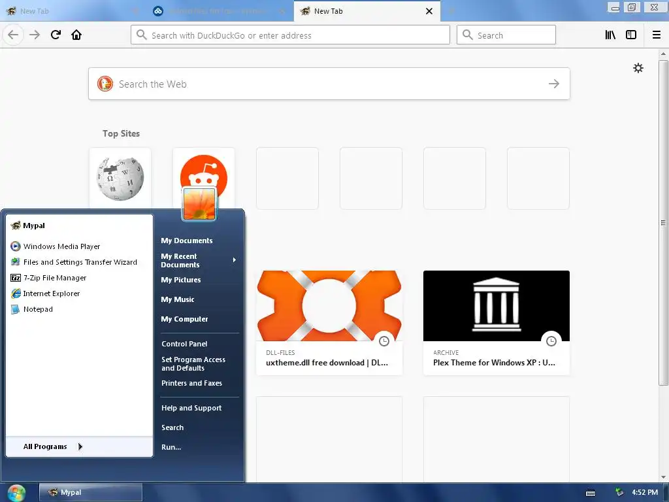Open My Documents

point(187,241)
